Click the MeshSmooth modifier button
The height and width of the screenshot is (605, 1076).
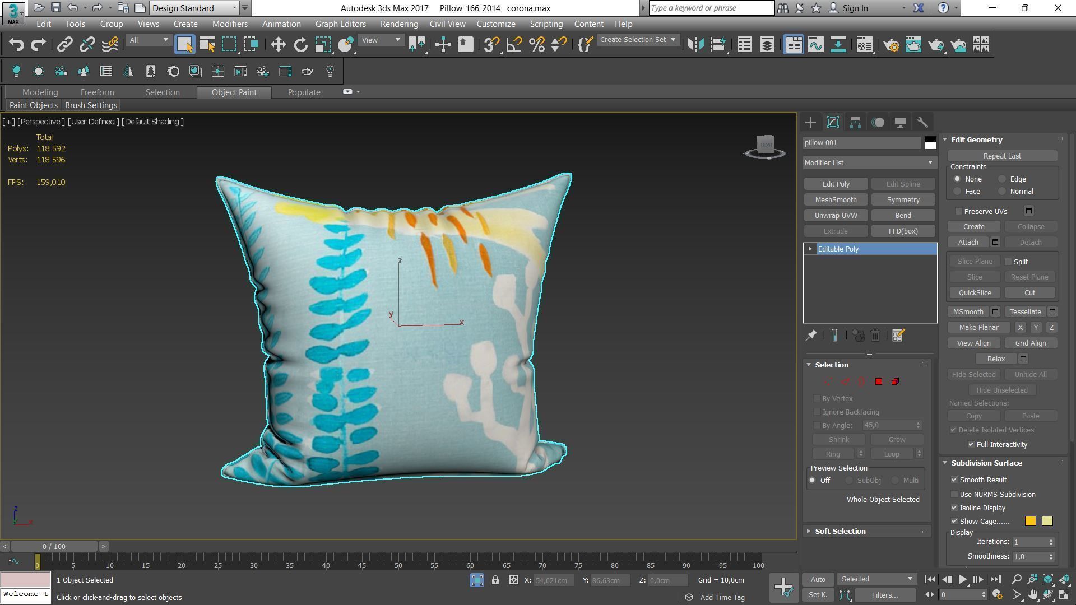pyautogui.click(x=836, y=199)
